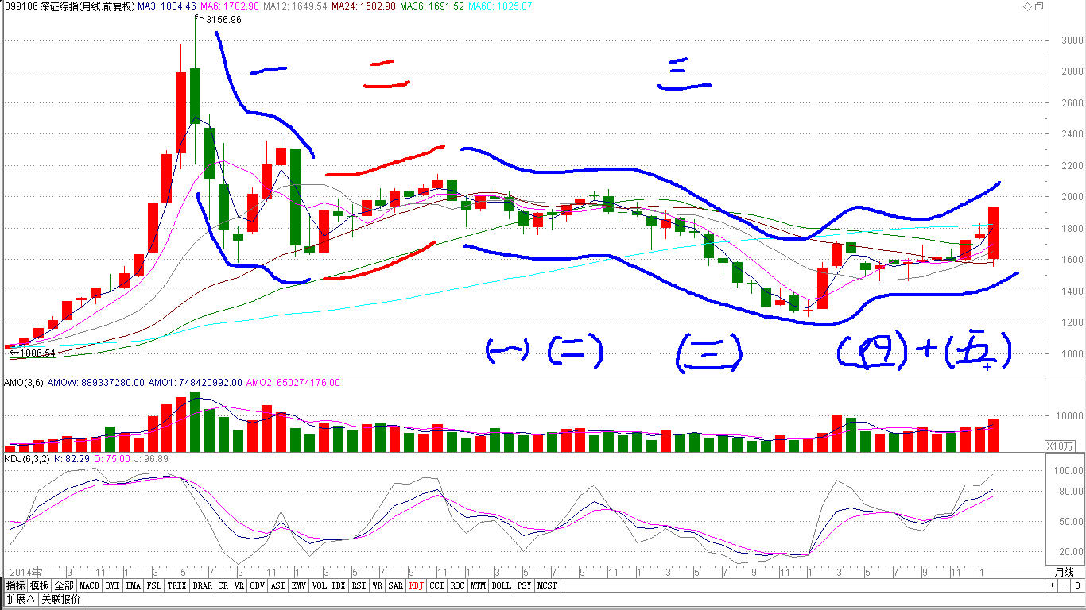Select the FSL indicator
The image size is (1086, 610).
pos(153,585)
